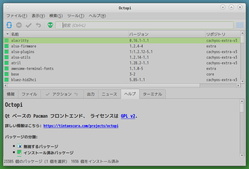
Task: Click version 1.28.2-1.1 cell
Action: pyautogui.click(x=139, y=63)
